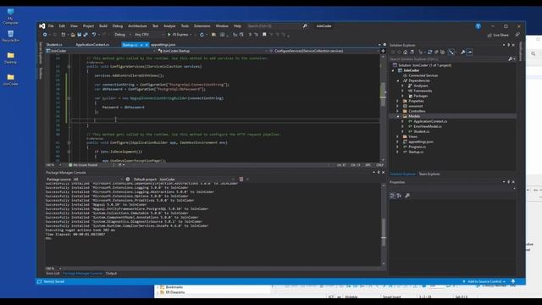This screenshot has height=305, width=542.
Task: Select ApplicationContext.cs in Solution Explorer
Action: 430,121
